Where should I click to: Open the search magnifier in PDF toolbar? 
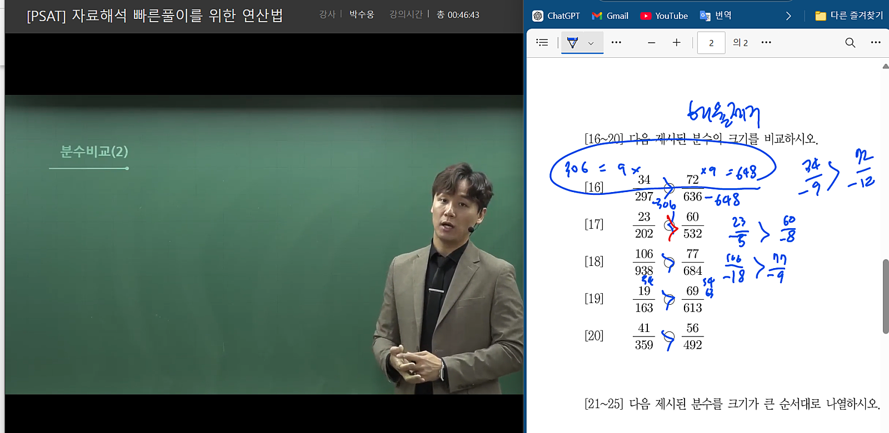[x=850, y=43]
